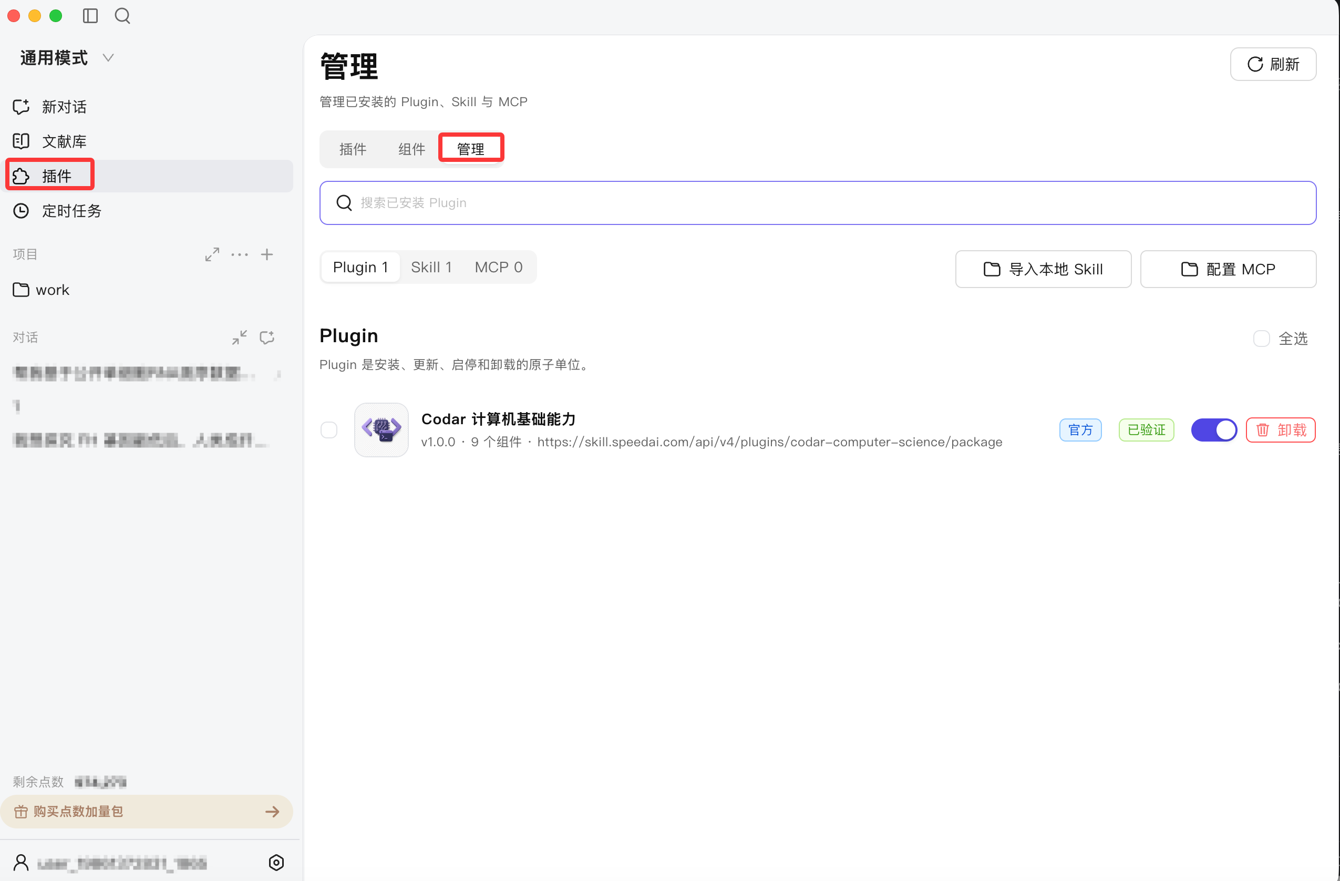Select the Plugin 1 filter tab
This screenshot has width=1340, height=881.
360,267
